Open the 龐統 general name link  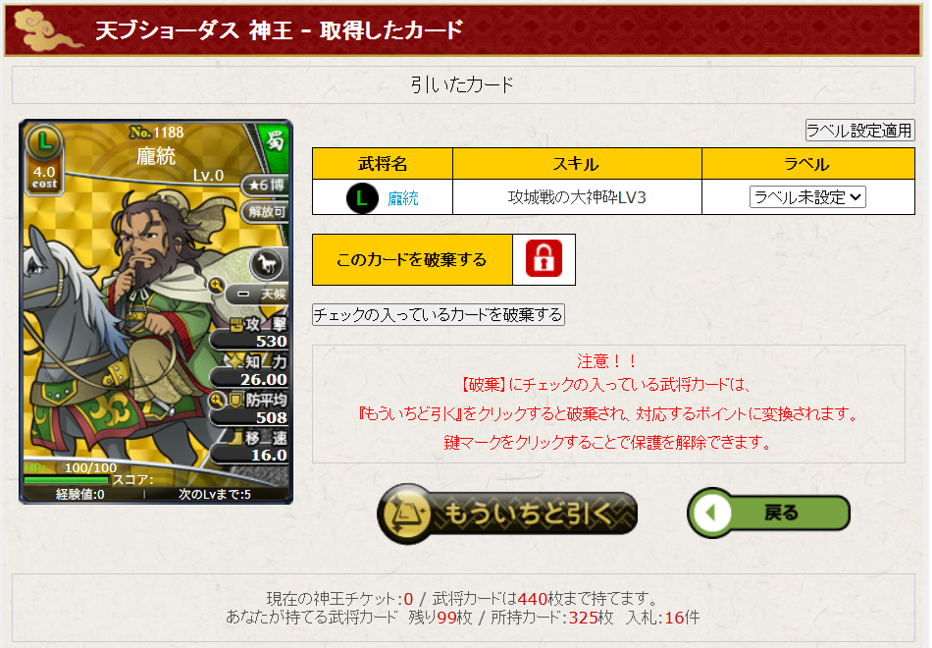tap(403, 198)
